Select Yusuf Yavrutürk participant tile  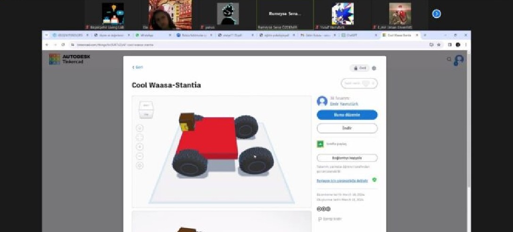click(x=342, y=15)
